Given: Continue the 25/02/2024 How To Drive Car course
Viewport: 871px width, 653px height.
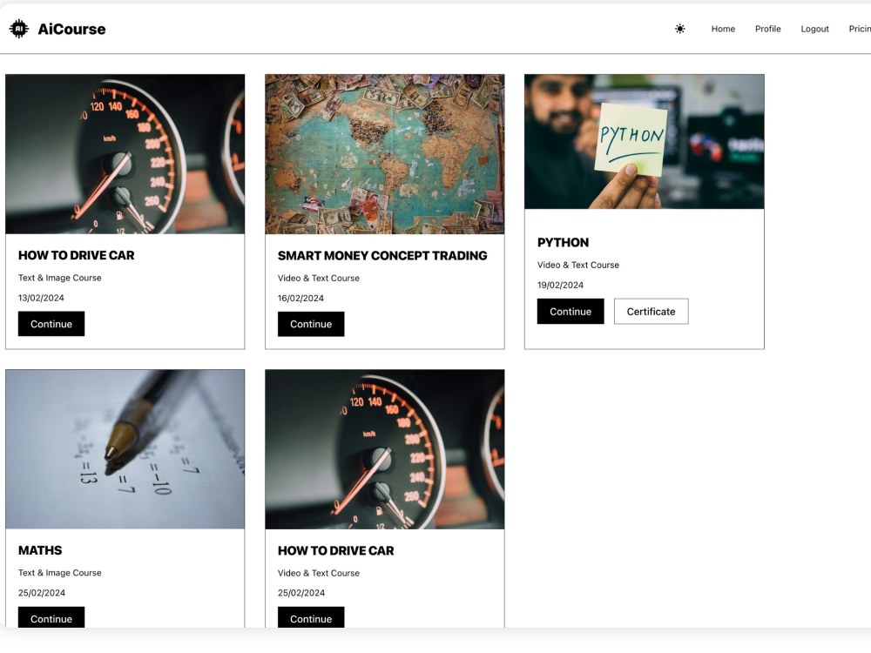Looking at the screenshot, I should 311,617.
